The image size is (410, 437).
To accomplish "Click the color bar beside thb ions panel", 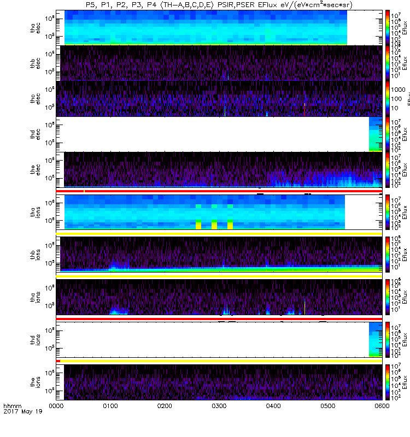I will tap(388, 255).
